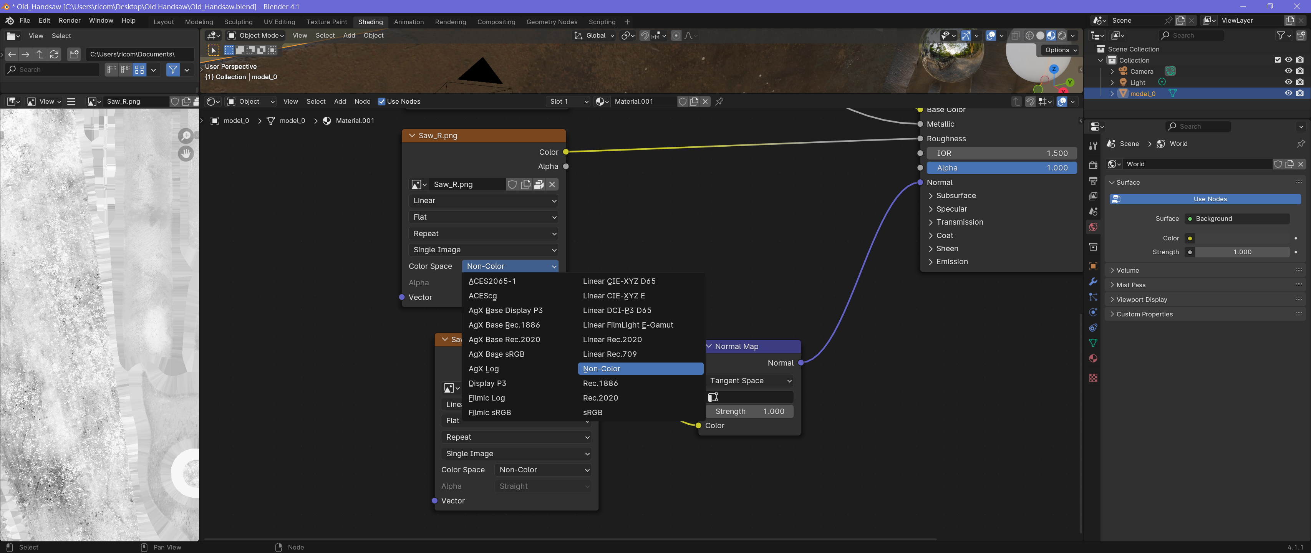Open the Physics properties tab
This screenshot has width=1311, height=553.
click(x=1093, y=312)
